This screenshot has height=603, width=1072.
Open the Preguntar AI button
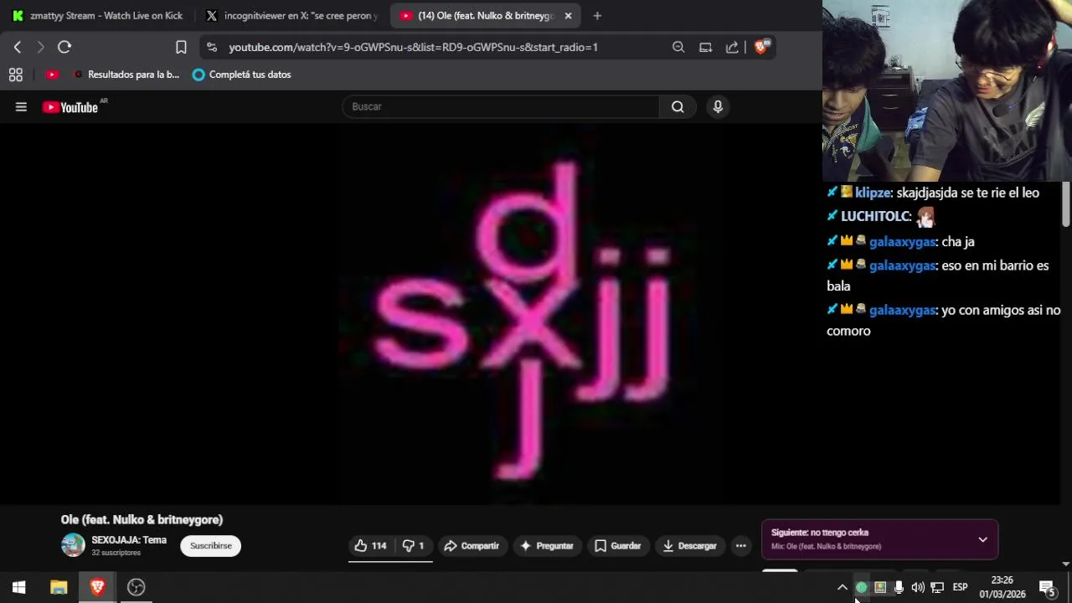(x=547, y=546)
